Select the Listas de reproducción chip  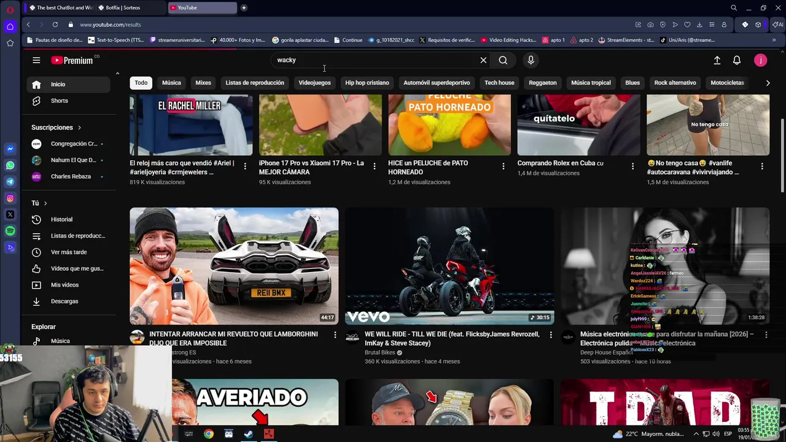(x=255, y=83)
